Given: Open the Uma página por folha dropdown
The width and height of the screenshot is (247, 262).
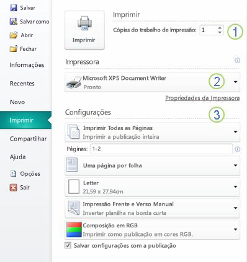Looking at the screenshot, I should click(235, 165).
